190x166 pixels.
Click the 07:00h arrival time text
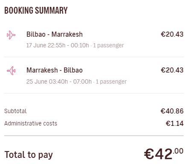tap(82, 82)
